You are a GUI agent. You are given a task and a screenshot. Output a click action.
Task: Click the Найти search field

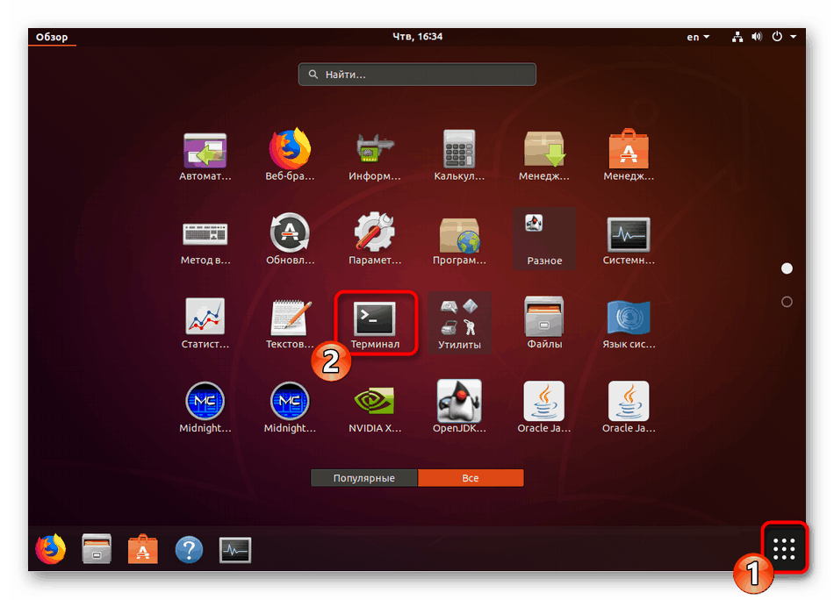[x=416, y=74]
